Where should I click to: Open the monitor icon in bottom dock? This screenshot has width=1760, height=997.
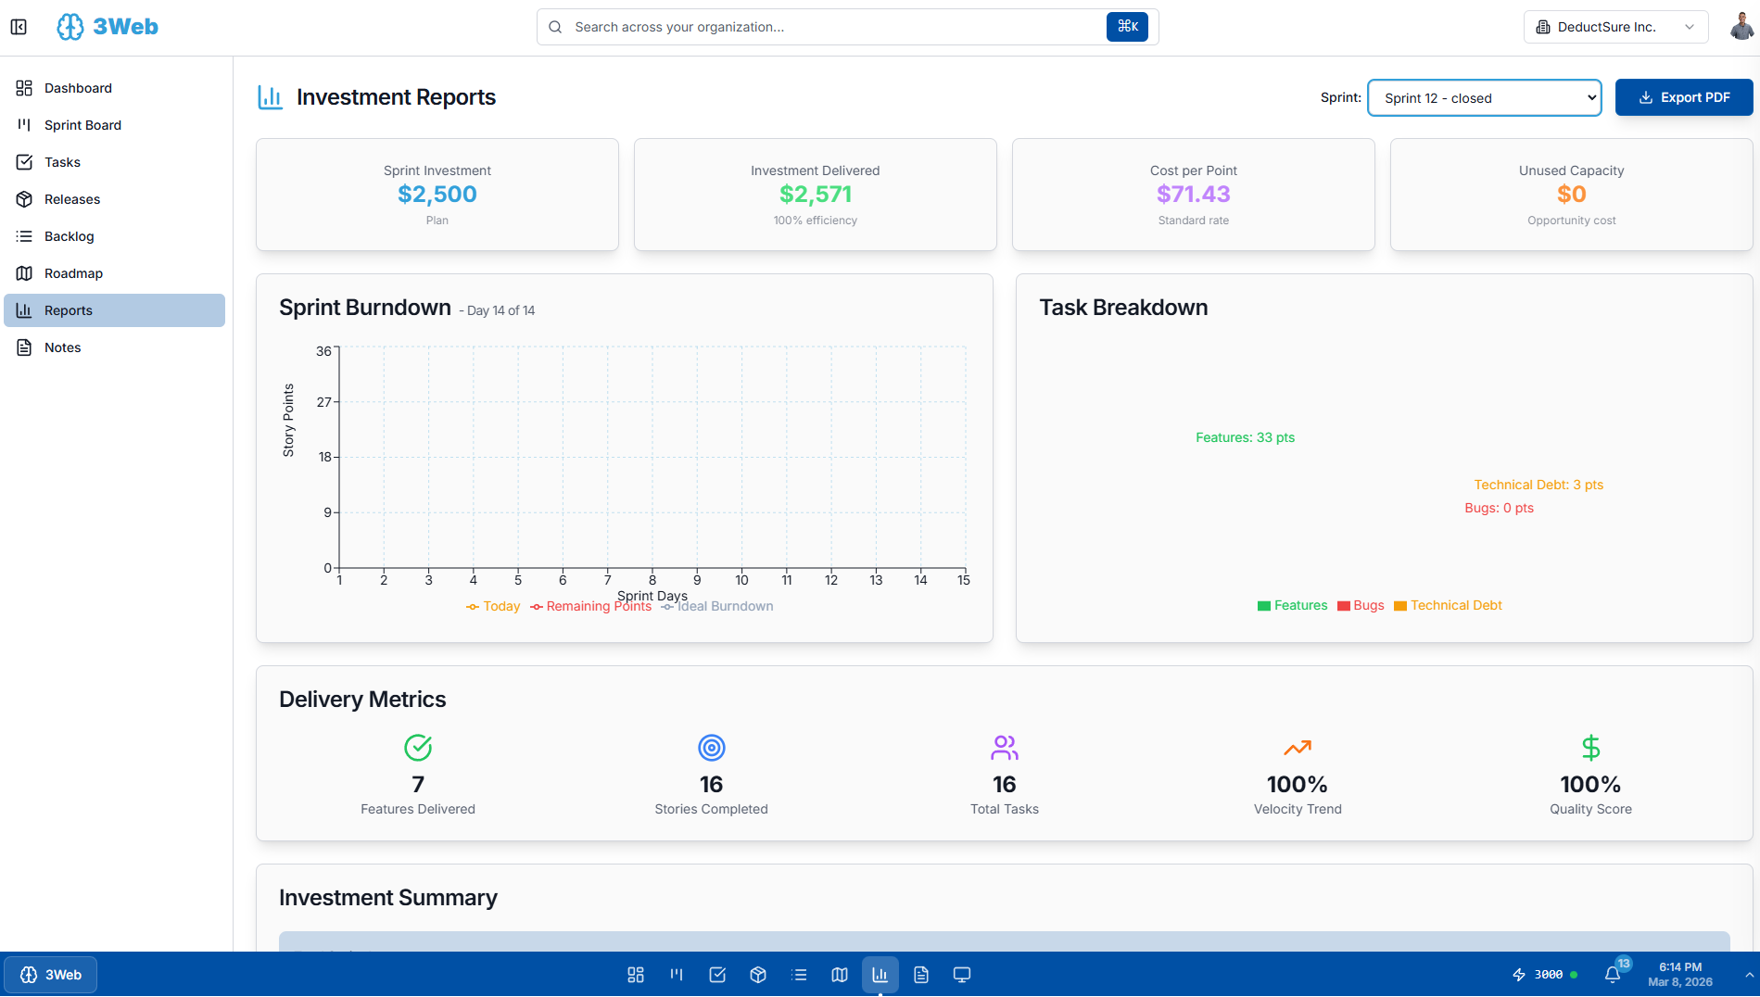(x=962, y=975)
